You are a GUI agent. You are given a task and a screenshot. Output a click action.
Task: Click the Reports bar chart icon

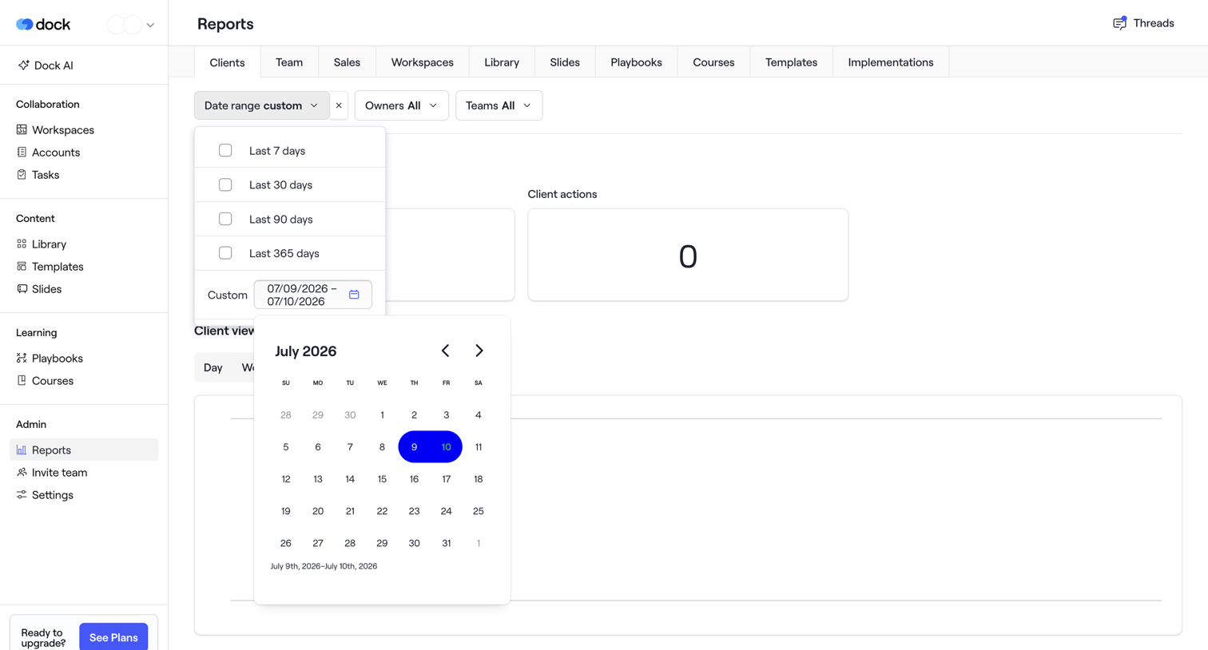[x=22, y=450]
